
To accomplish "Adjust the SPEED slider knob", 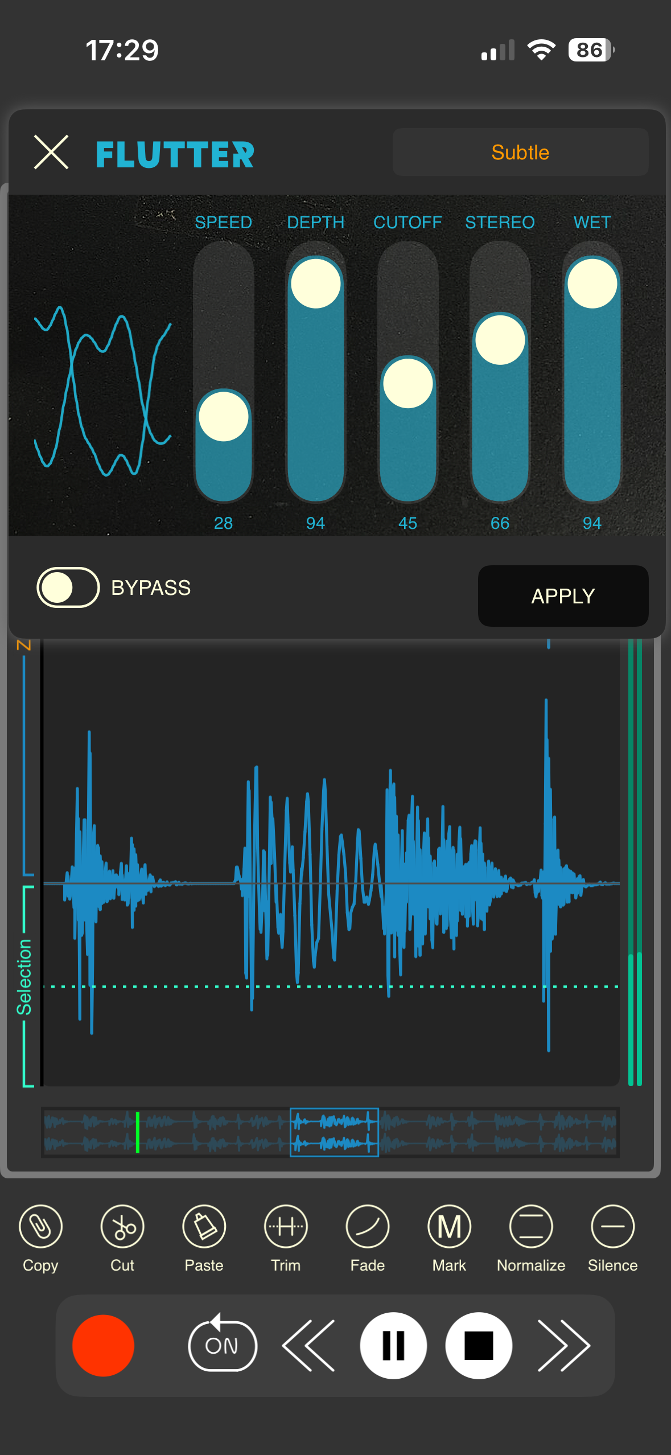I will click(224, 416).
